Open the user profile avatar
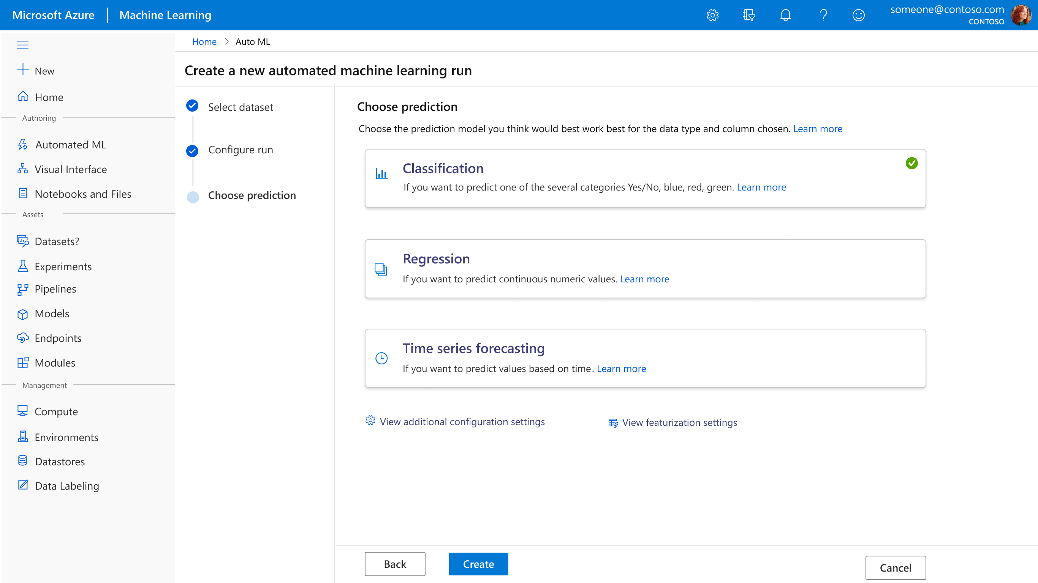 point(1021,15)
